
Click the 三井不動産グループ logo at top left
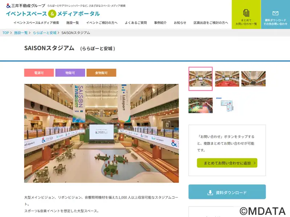[26, 6]
